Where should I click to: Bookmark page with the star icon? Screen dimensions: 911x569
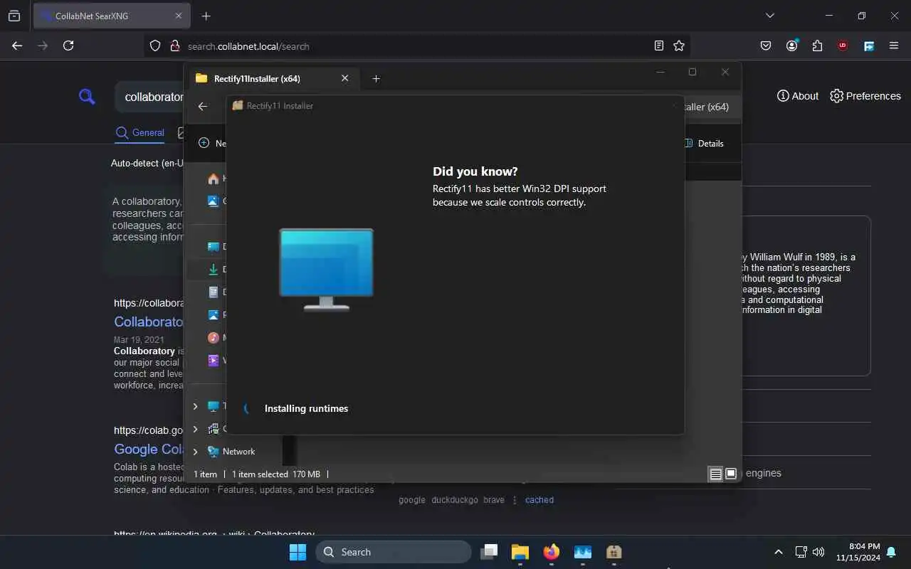pos(679,46)
